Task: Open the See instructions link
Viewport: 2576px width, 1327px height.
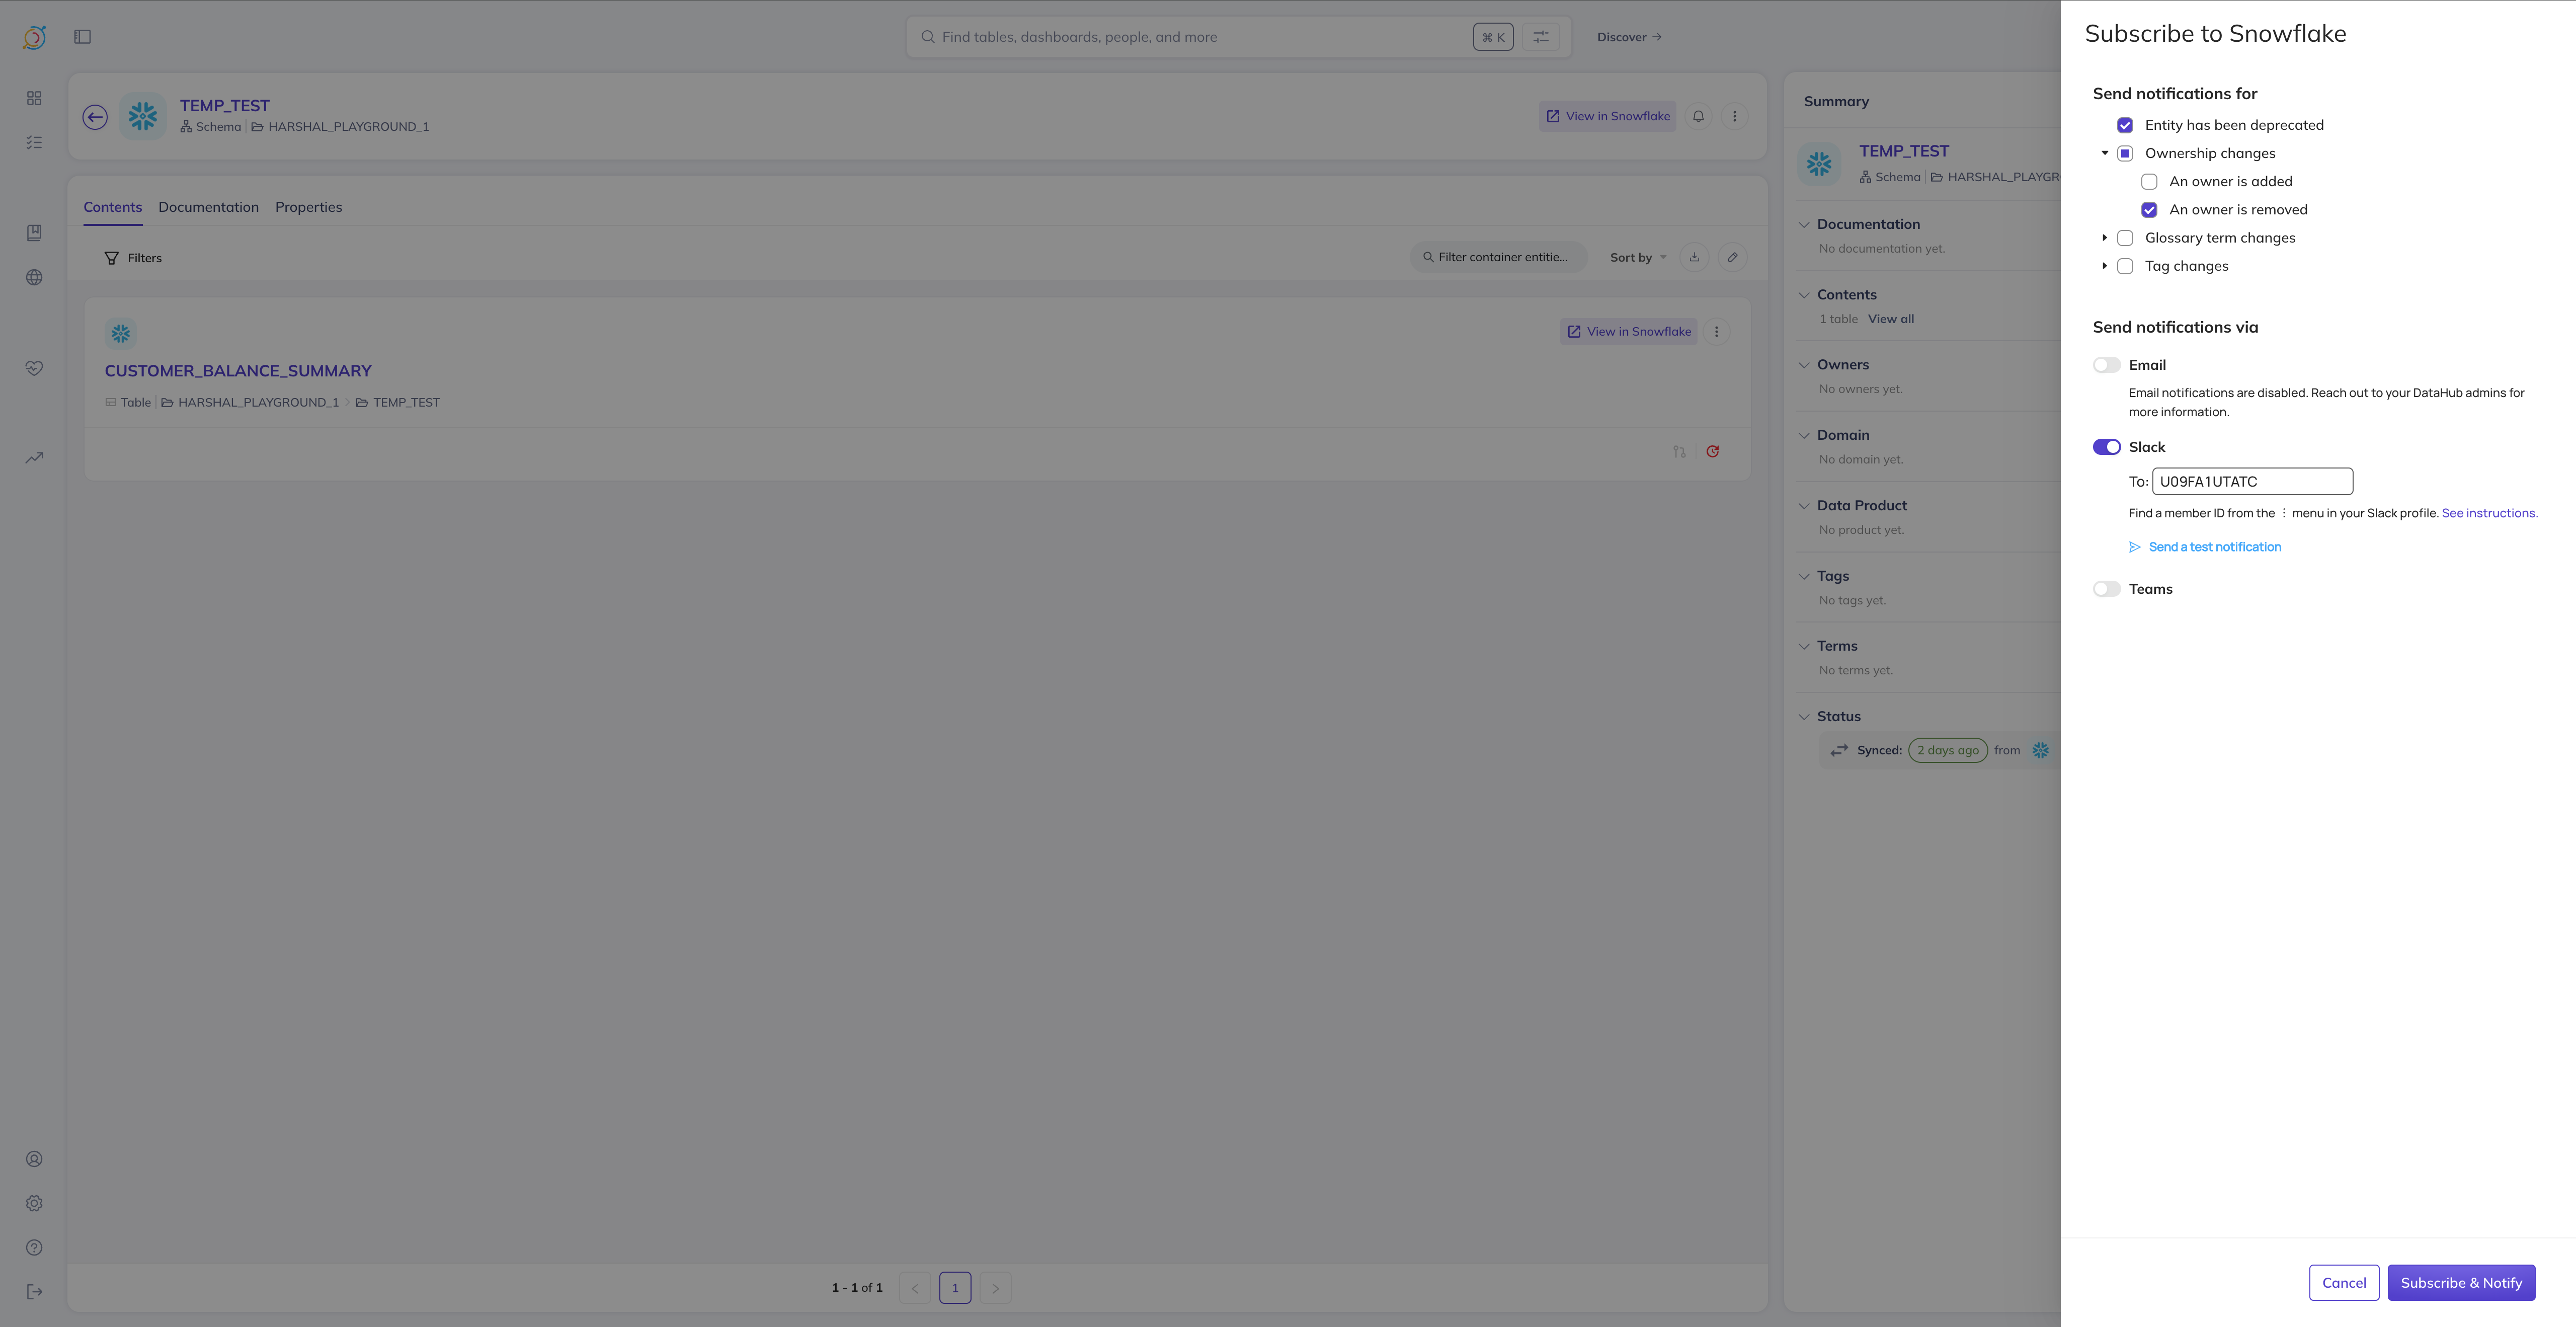Action: pyautogui.click(x=2489, y=513)
